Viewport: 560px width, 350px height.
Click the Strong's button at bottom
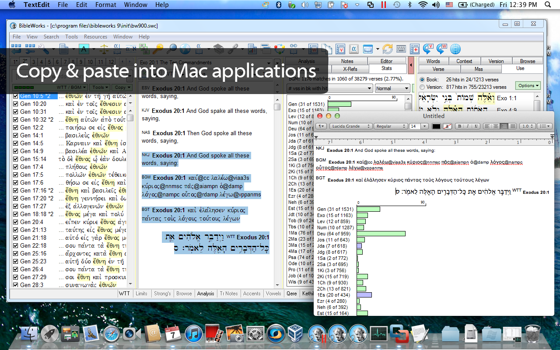[x=162, y=294]
